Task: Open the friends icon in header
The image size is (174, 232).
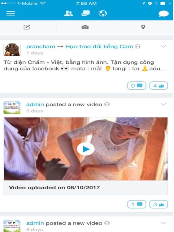Action: click(x=68, y=14)
